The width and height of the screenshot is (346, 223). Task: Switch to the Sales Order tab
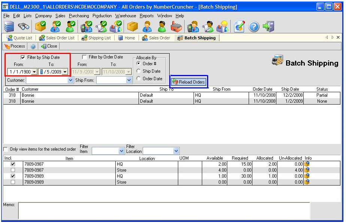click(156, 38)
